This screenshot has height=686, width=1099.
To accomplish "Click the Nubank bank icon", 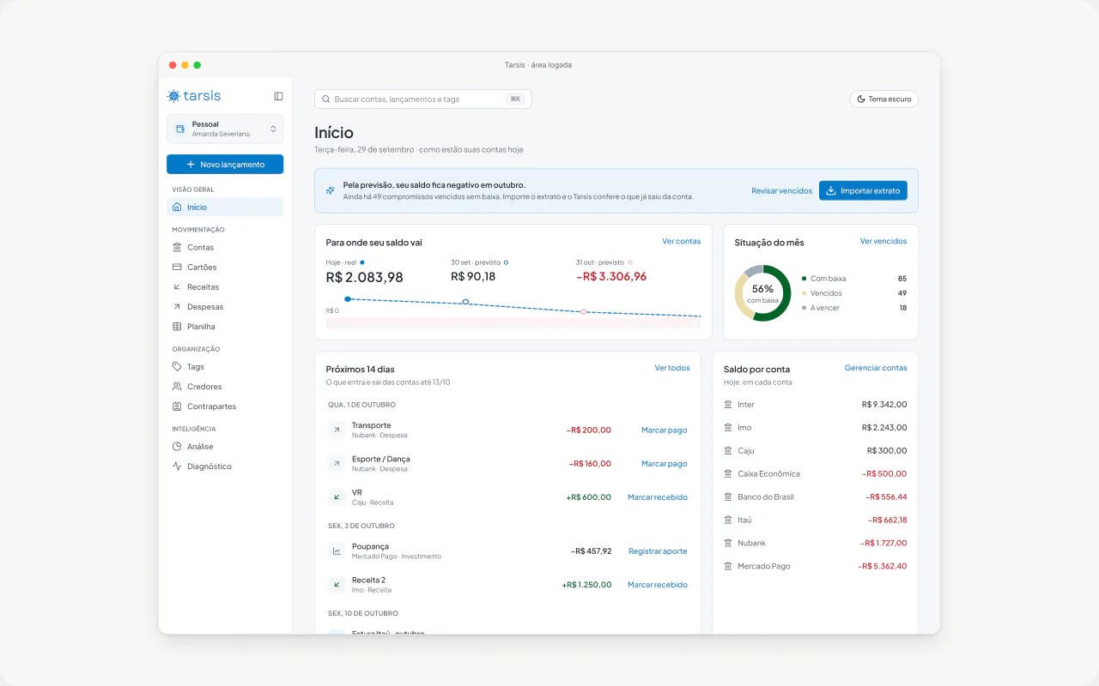I will point(728,544).
